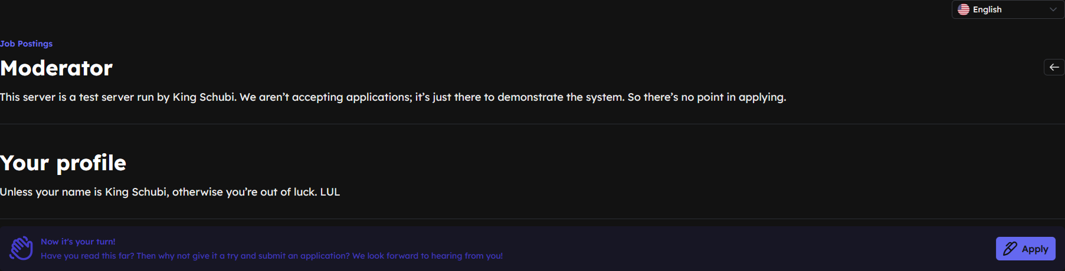Click the Apply button

(1025, 249)
